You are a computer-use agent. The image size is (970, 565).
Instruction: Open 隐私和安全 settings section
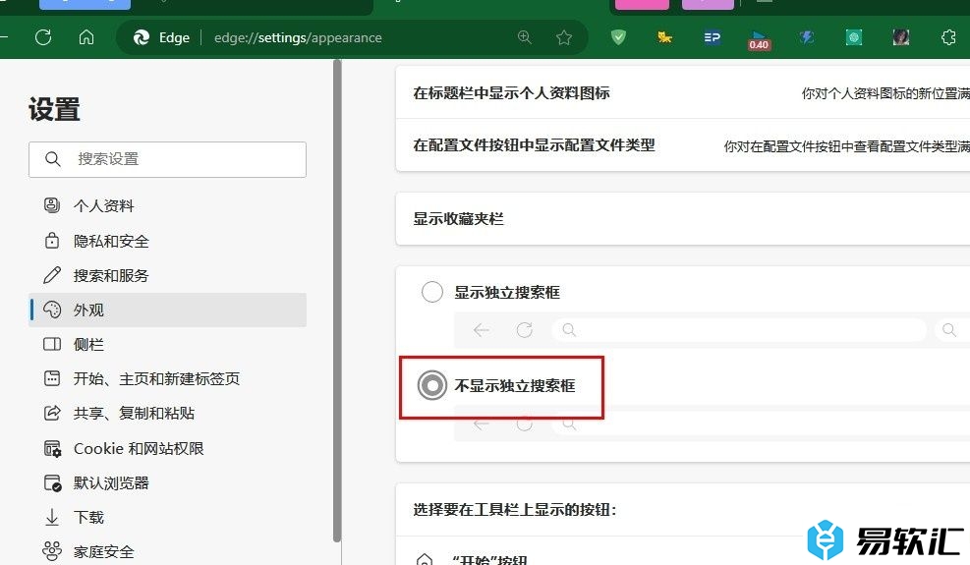[x=111, y=241]
